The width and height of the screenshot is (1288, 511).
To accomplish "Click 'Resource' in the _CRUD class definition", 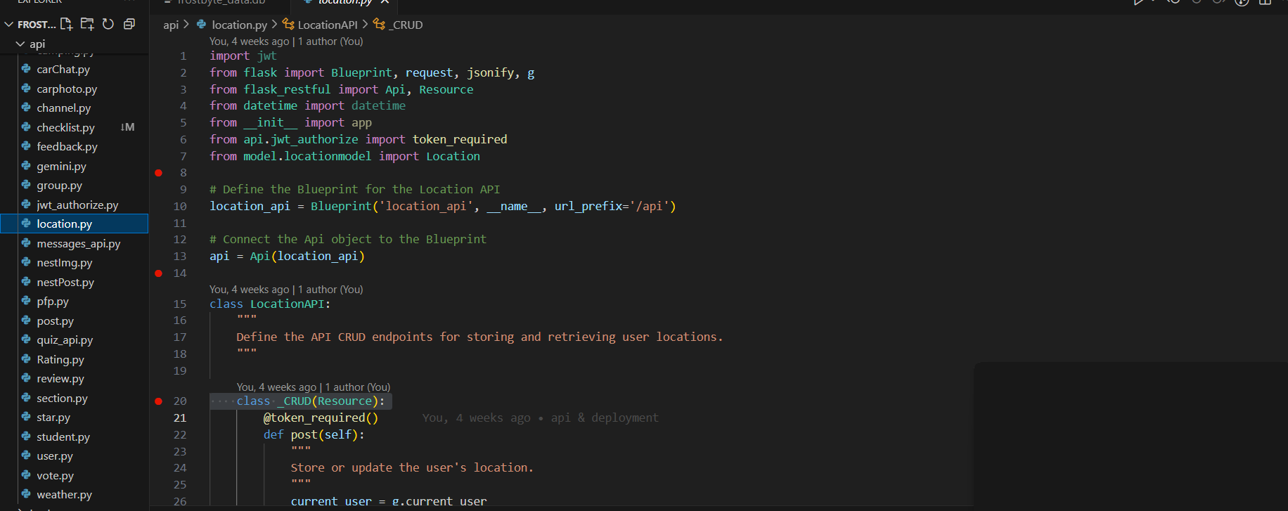I will tap(344, 401).
